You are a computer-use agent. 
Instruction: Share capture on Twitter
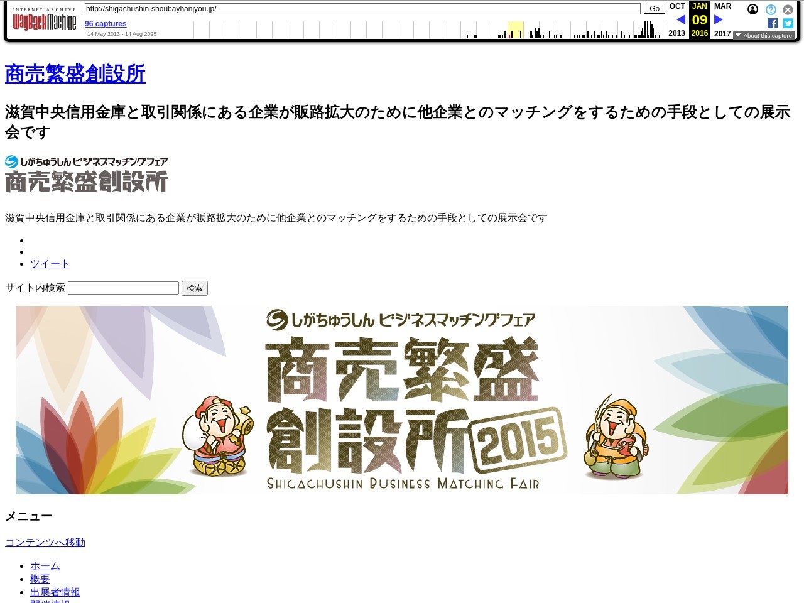788,23
